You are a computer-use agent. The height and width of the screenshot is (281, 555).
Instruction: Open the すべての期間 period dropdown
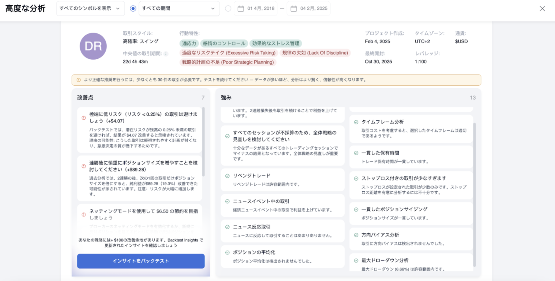pos(179,9)
